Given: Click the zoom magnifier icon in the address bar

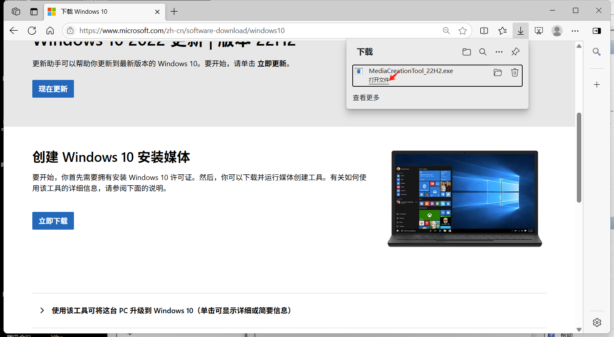Looking at the screenshot, I should (x=446, y=31).
